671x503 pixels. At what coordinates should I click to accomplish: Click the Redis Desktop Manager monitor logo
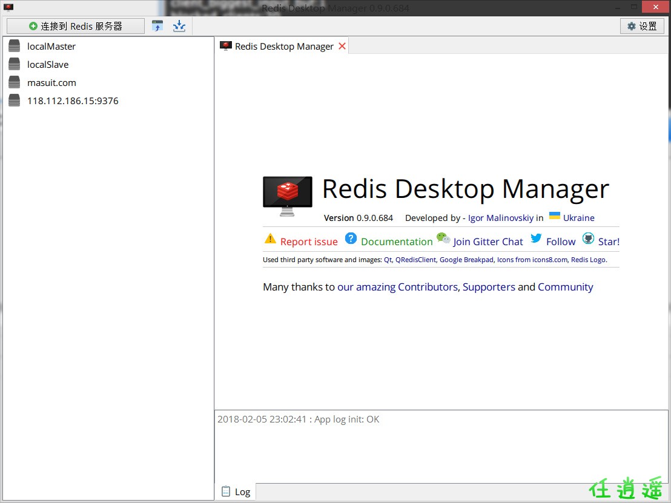point(288,196)
